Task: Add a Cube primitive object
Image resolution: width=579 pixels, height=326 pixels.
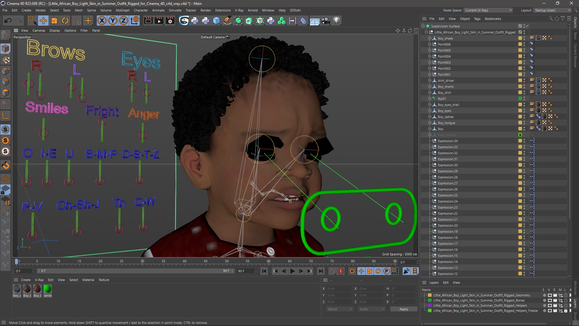Action: coord(217,21)
